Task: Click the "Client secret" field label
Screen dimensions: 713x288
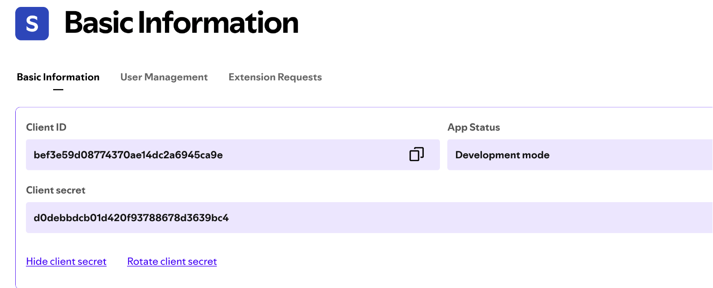Action: pyautogui.click(x=56, y=190)
